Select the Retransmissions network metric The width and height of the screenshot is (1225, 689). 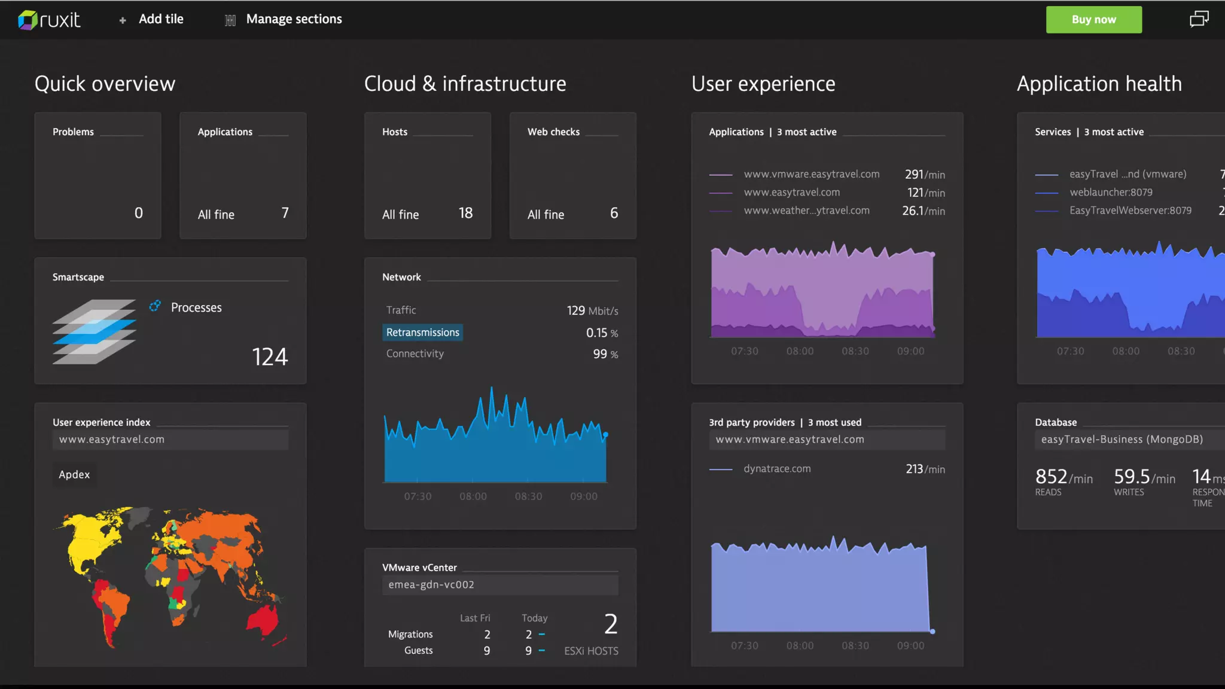[x=422, y=333]
